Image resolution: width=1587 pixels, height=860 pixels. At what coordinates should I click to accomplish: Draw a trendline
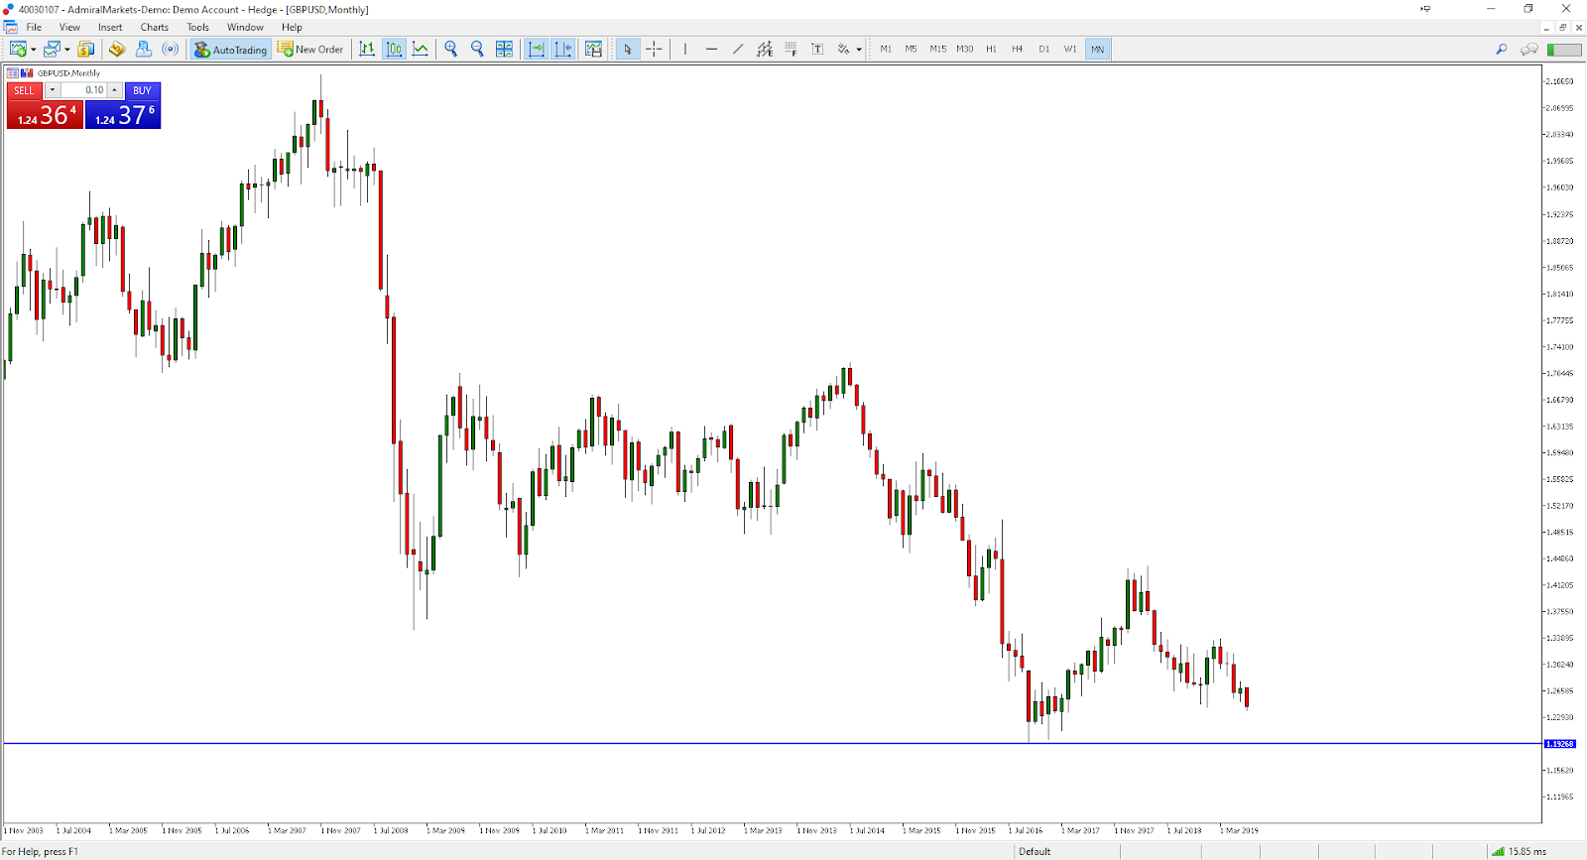(738, 49)
